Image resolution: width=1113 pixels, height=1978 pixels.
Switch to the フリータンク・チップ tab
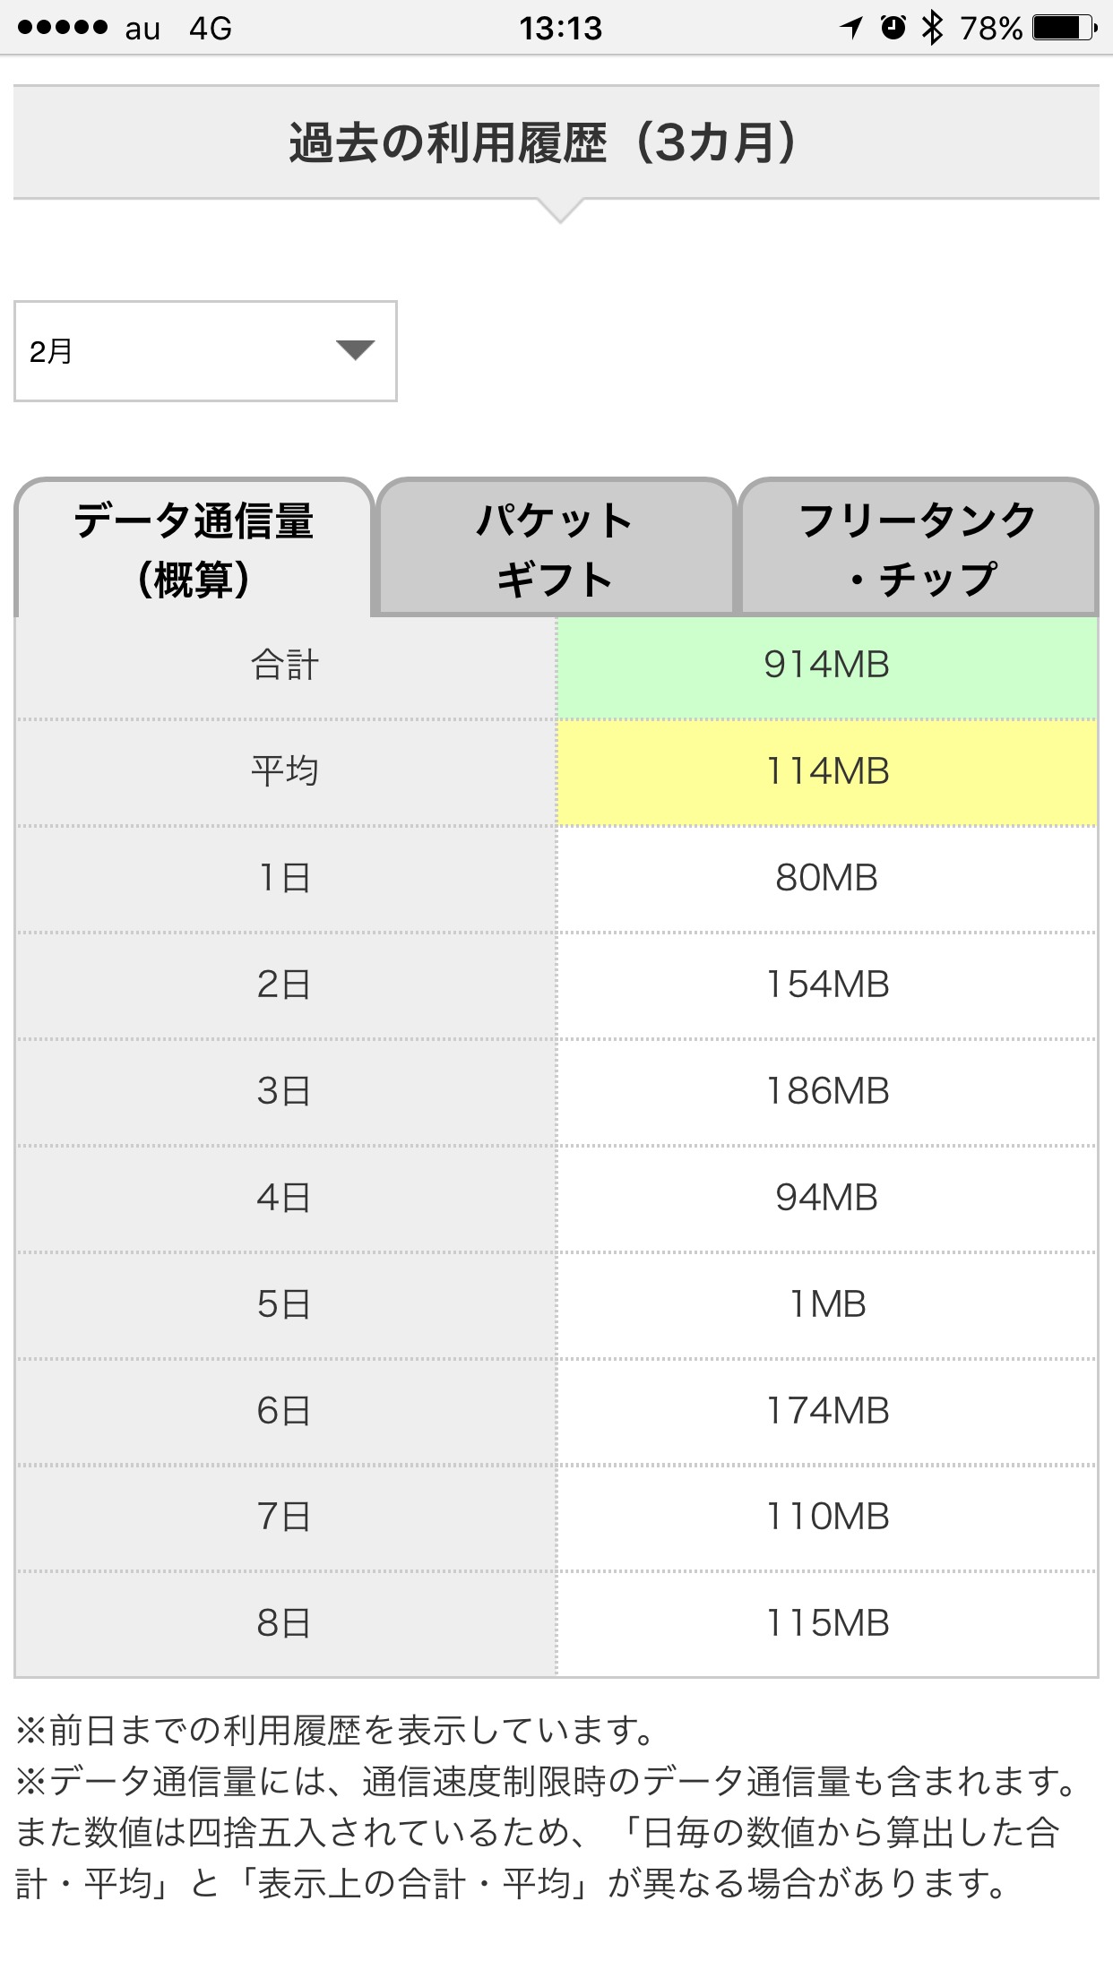pos(918,548)
